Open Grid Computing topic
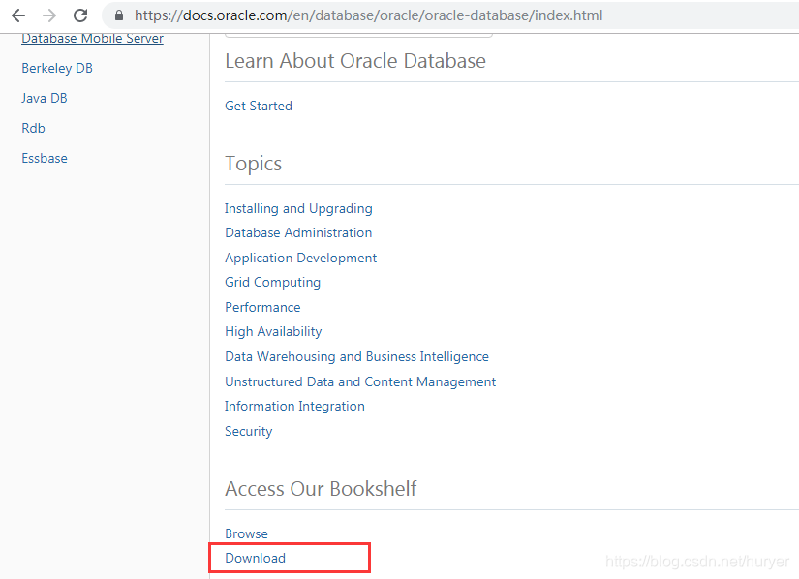Image resolution: width=799 pixels, height=579 pixels. (x=272, y=283)
